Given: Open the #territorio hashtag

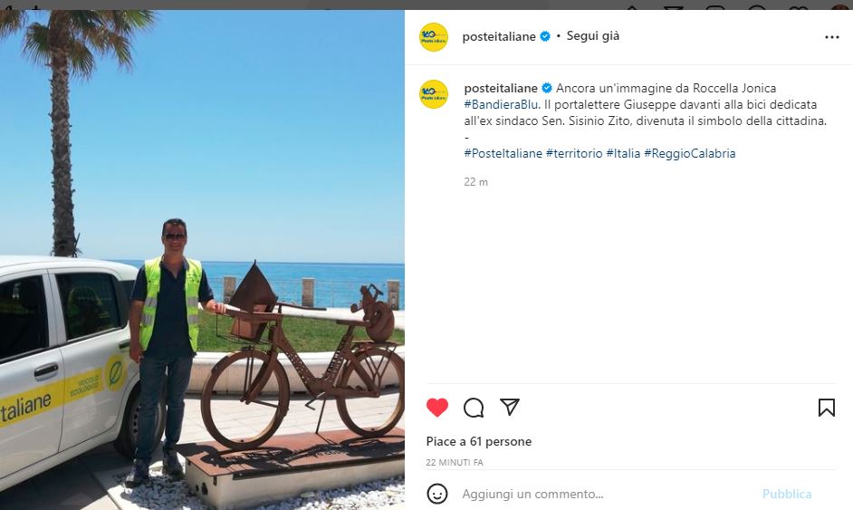Looking at the screenshot, I should coord(574,153).
